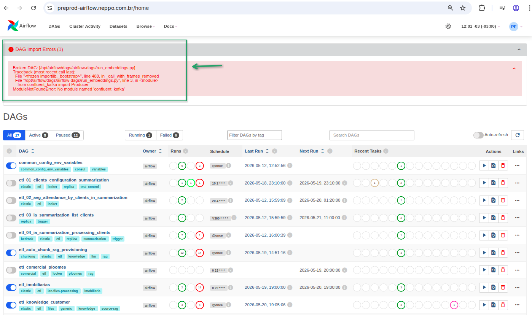Viewport: 532px width, 315px height.
Task: Collapse the DAG Import Errors panel chevron
Action: click(x=519, y=49)
